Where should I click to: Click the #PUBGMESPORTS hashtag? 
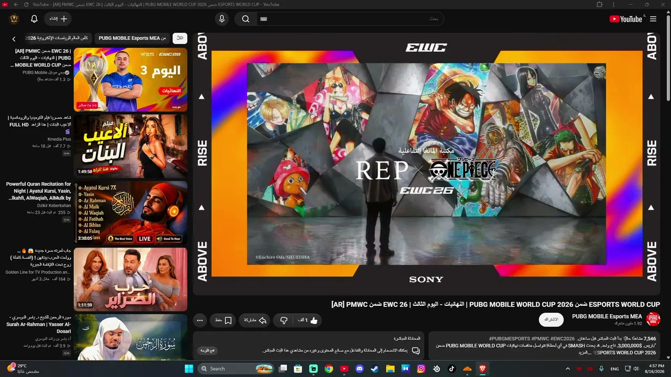[510, 339]
